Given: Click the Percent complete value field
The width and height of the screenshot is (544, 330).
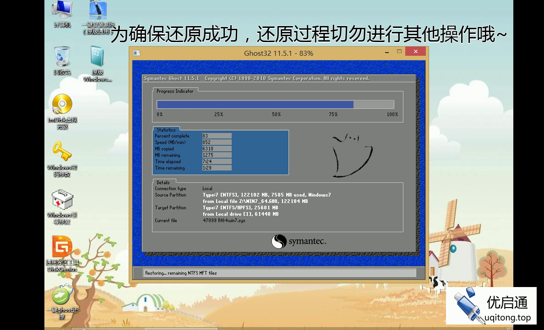Looking at the screenshot, I should pyautogui.click(x=217, y=136).
